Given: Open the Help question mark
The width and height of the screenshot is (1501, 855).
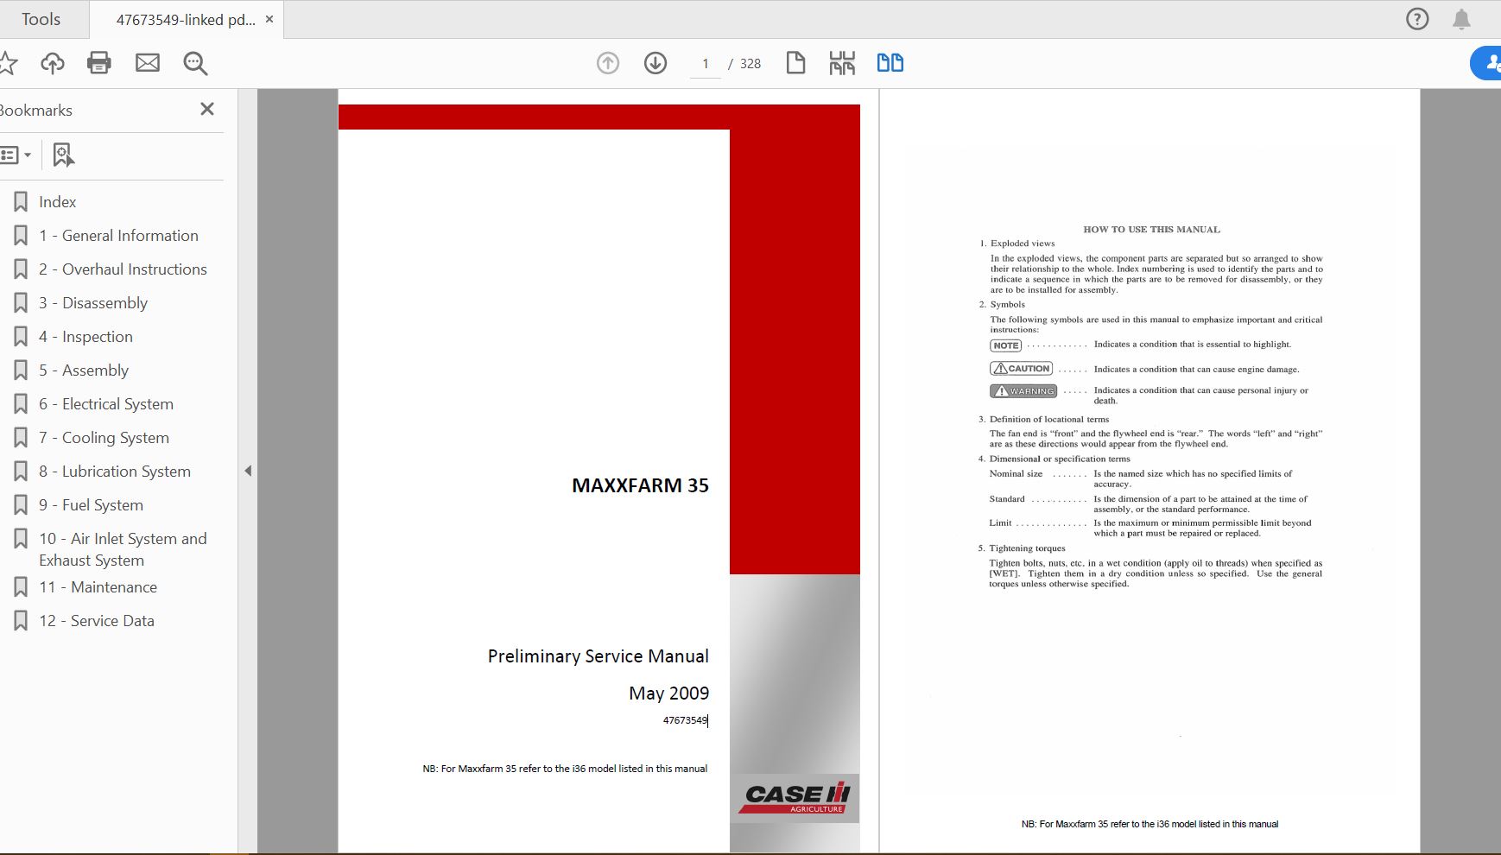Looking at the screenshot, I should pos(1416,18).
